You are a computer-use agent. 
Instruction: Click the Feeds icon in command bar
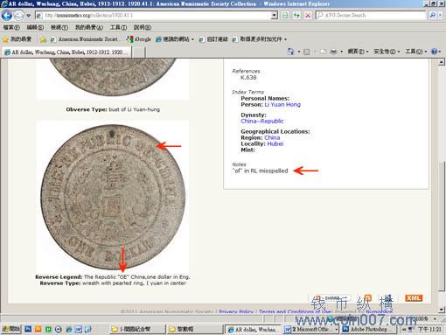[x=307, y=52]
